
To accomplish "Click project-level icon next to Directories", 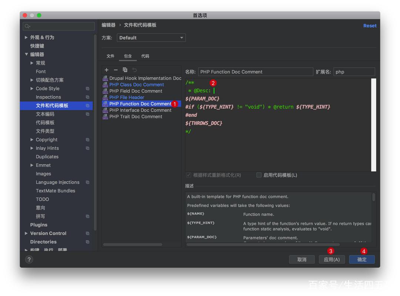I will (x=87, y=242).
